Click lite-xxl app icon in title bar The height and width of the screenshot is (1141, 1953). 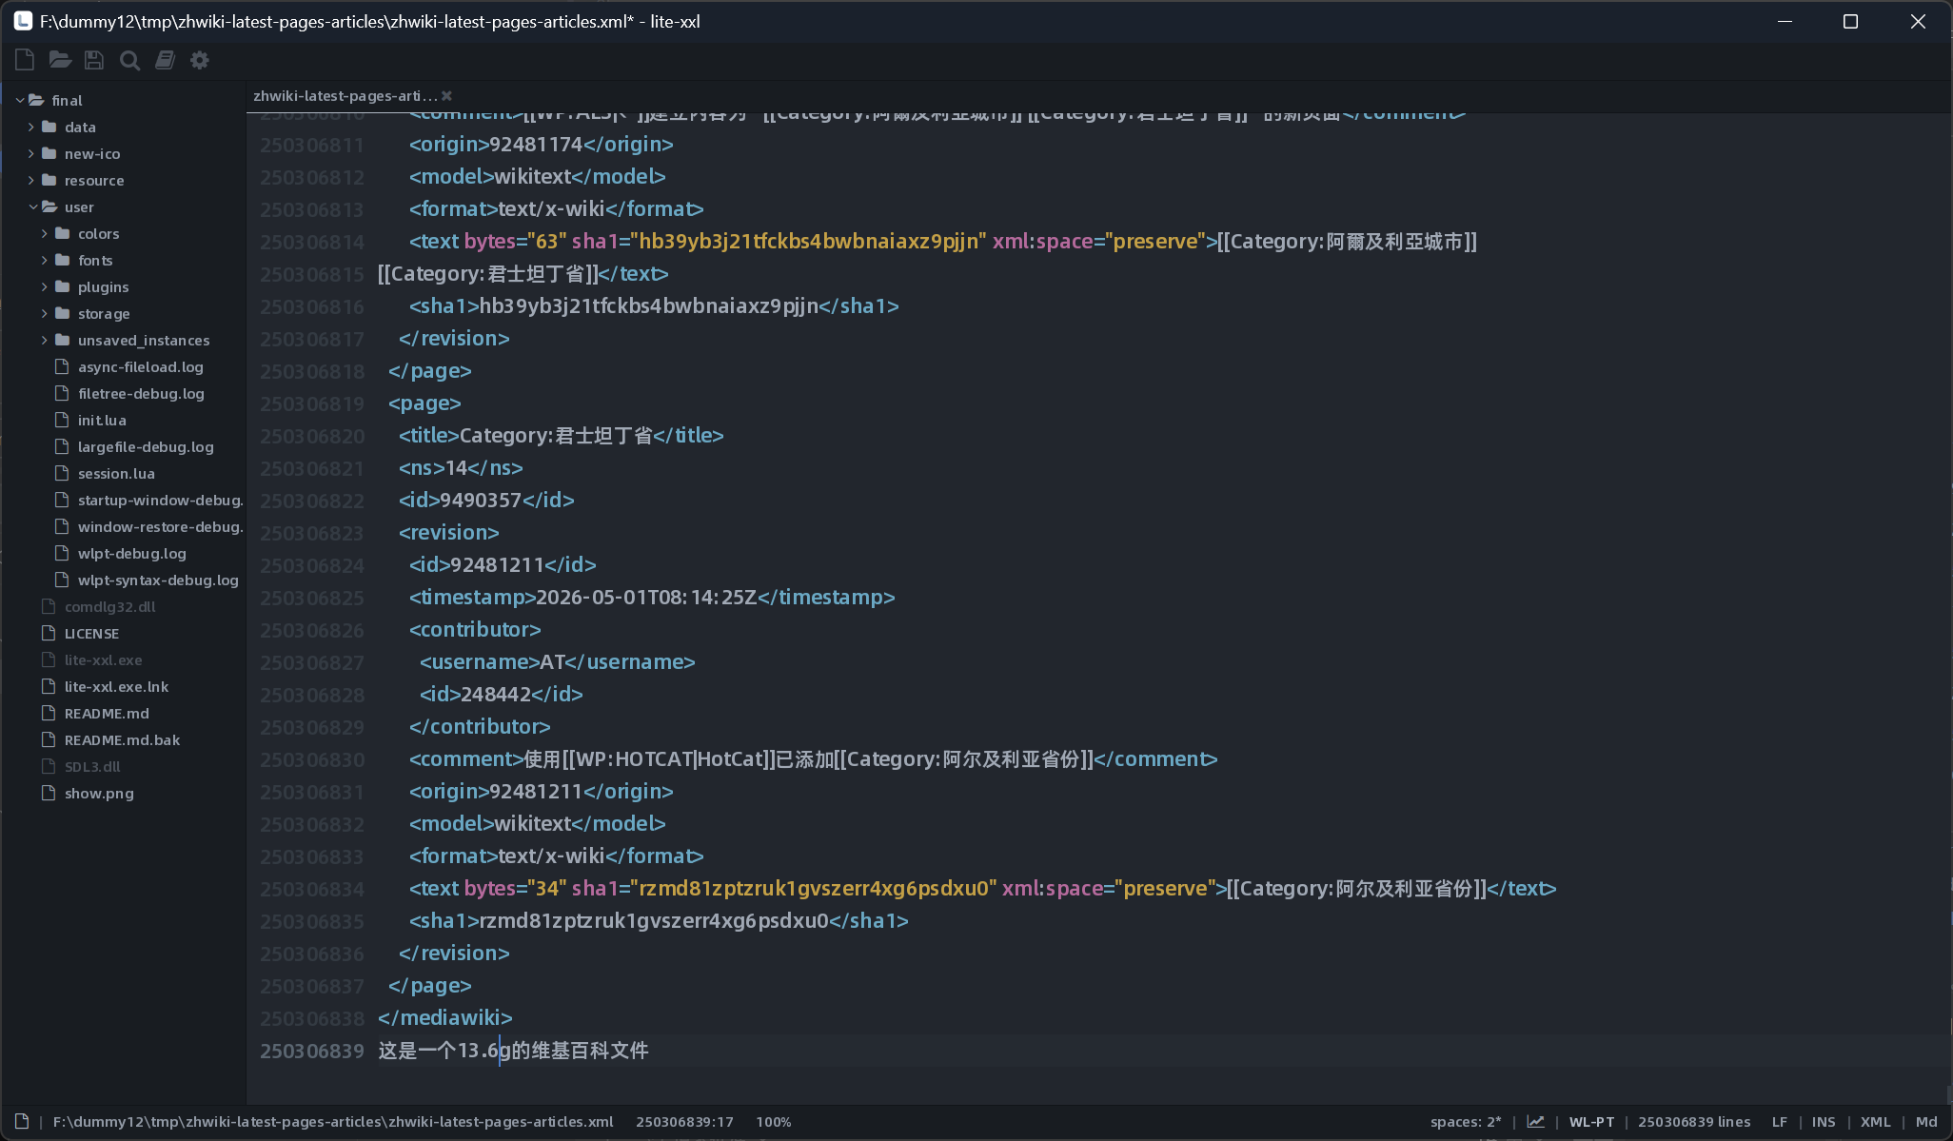point(23,21)
